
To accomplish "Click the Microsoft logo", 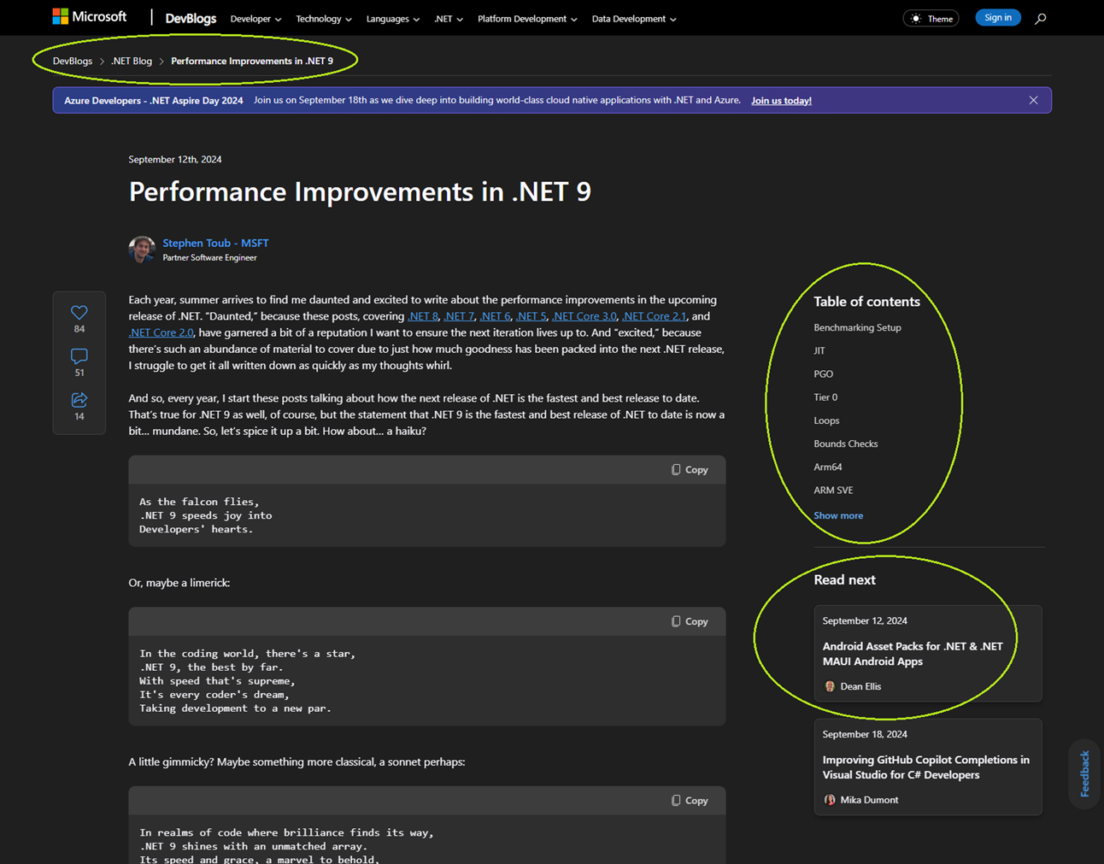I will pyautogui.click(x=91, y=15).
